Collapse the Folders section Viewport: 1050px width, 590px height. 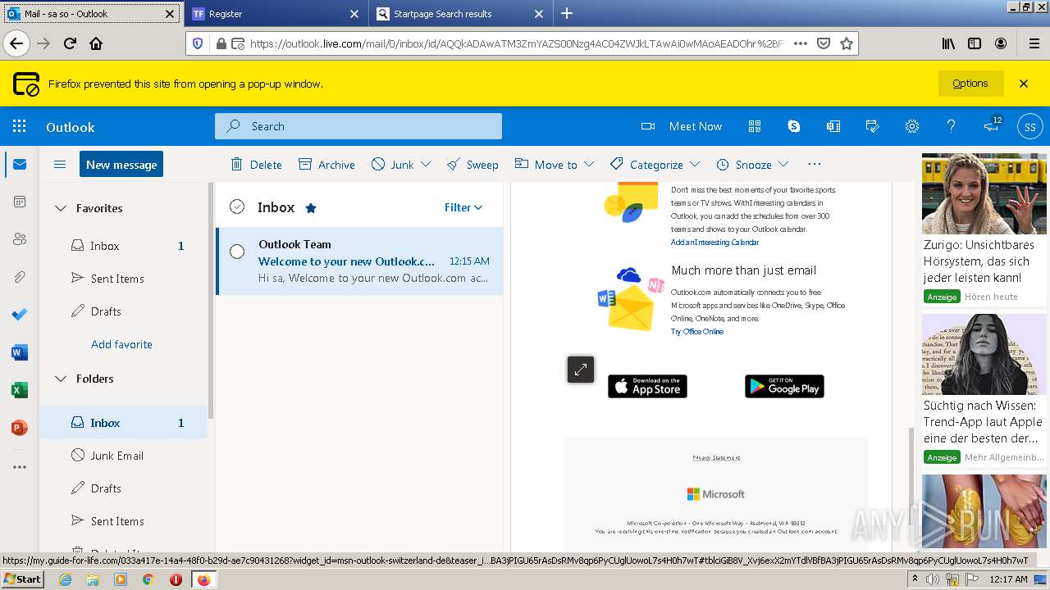pyautogui.click(x=61, y=379)
